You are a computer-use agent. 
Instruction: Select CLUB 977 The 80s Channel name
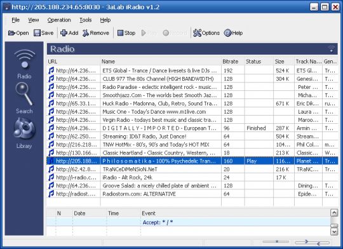158,79
